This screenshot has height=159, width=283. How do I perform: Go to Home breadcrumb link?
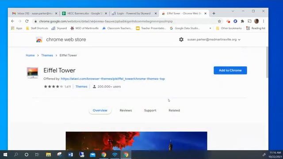pyautogui.click(x=30, y=55)
